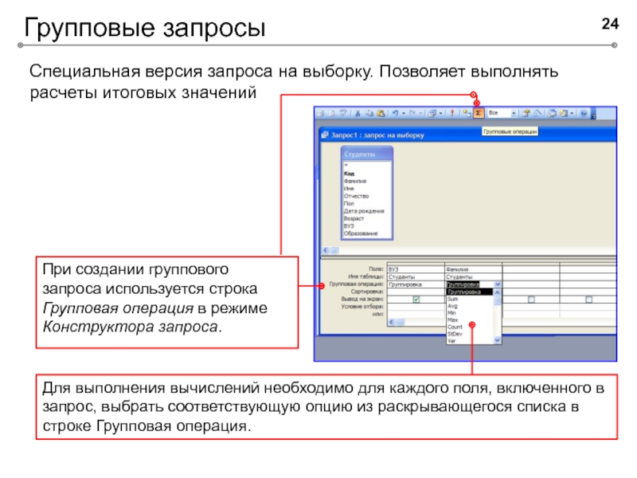Viewport: 637px width, 478px height.
Task: Click the Database Window toolbar icon
Action: pyautogui.click(x=552, y=113)
